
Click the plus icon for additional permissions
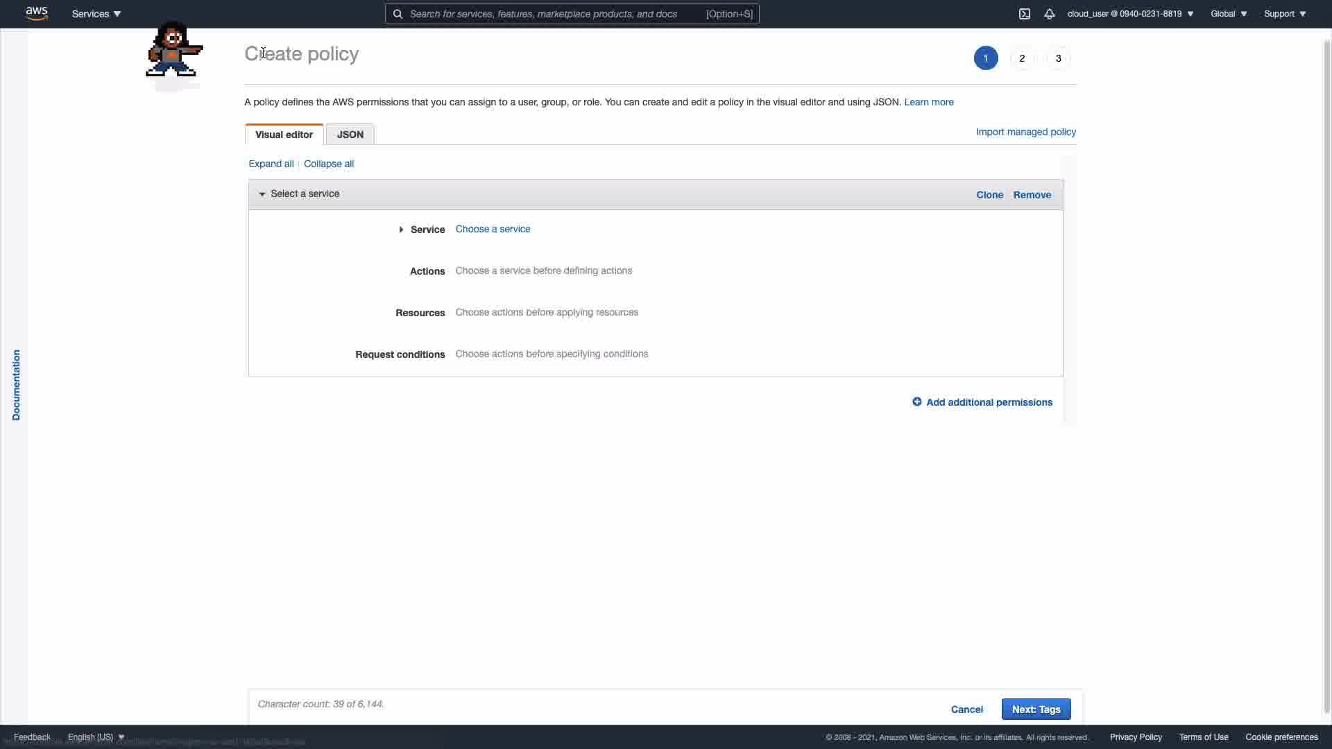coord(917,402)
